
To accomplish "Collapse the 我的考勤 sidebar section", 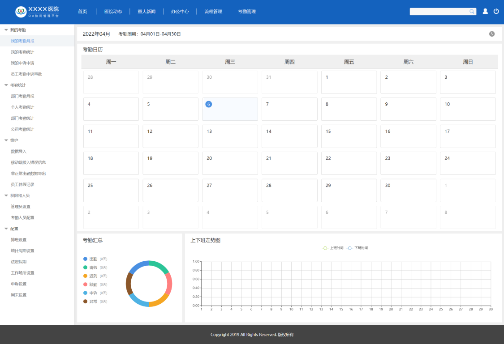I will click(6, 30).
